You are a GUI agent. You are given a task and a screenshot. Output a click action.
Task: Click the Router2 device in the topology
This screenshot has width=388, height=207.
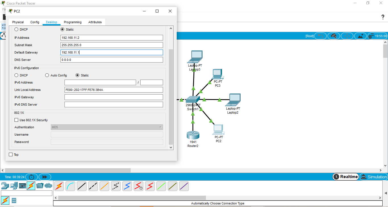193,135
